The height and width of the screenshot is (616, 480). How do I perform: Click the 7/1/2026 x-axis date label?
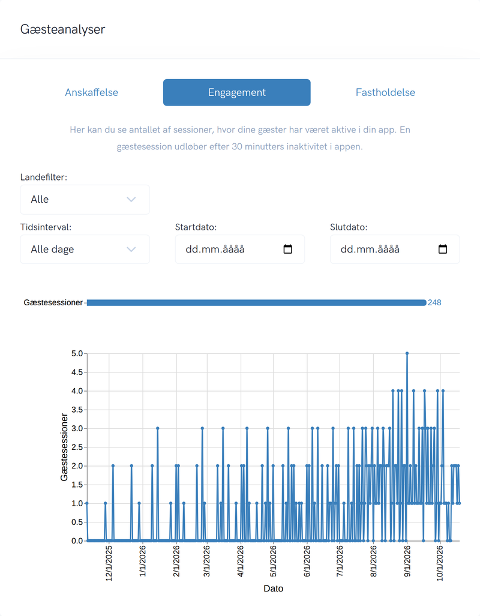(x=340, y=561)
